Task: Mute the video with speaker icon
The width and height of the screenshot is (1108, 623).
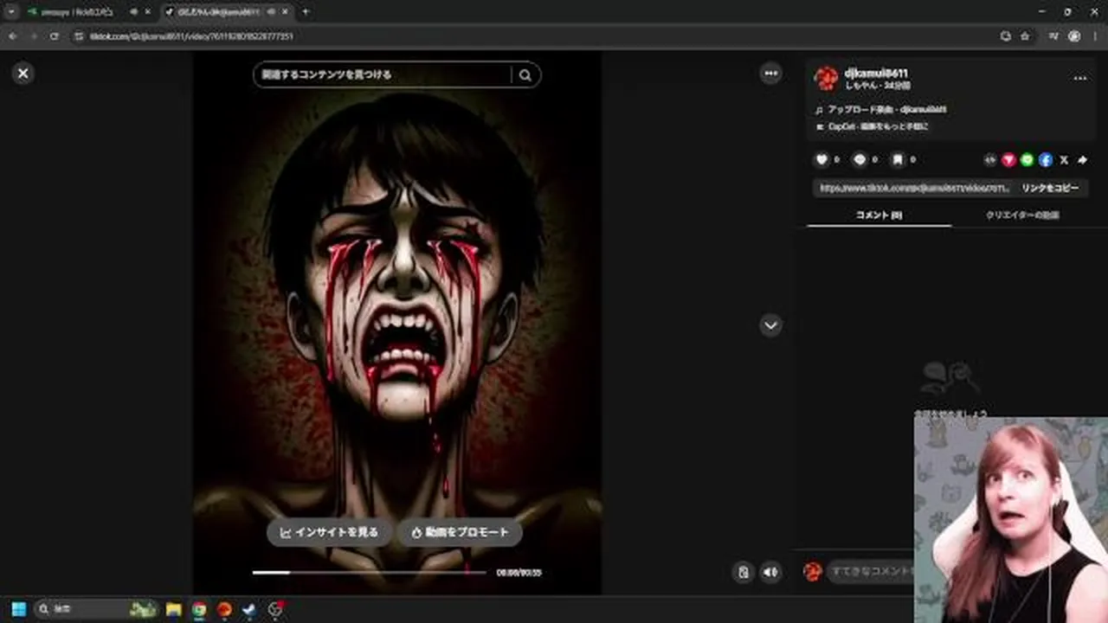Action: coord(770,572)
